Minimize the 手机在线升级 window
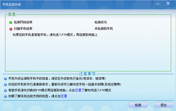Screen dimensions: 176x111 click(158, 4)
